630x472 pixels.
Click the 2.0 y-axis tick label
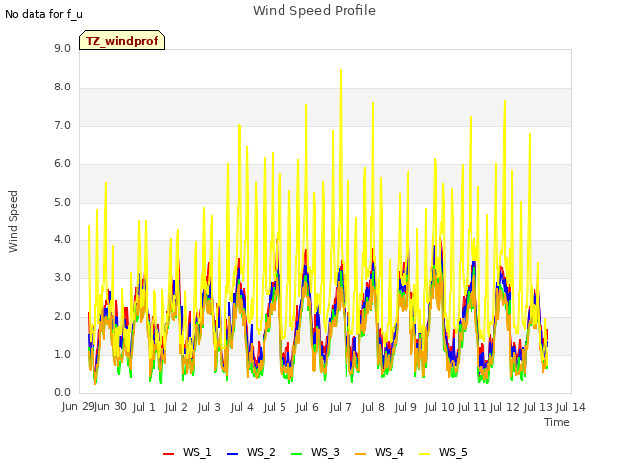click(62, 317)
